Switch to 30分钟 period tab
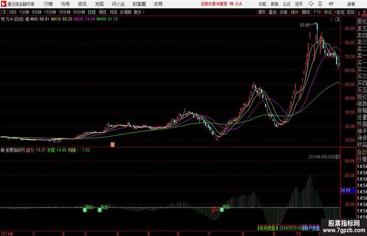 click(x=65, y=12)
